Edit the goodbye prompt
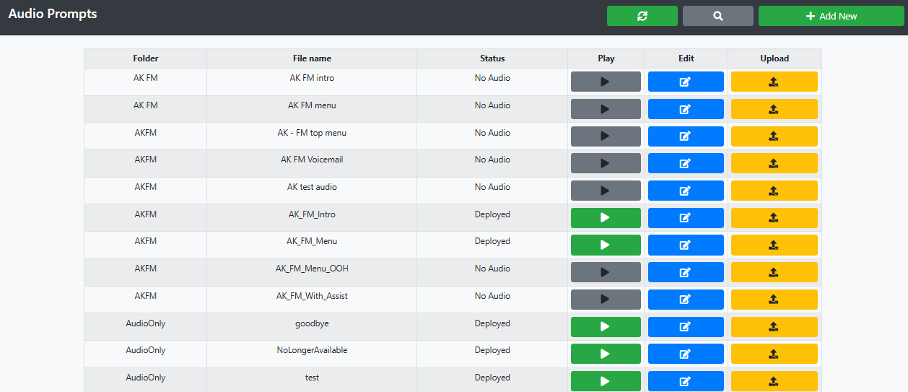The height and width of the screenshot is (392, 908). (x=686, y=327)
